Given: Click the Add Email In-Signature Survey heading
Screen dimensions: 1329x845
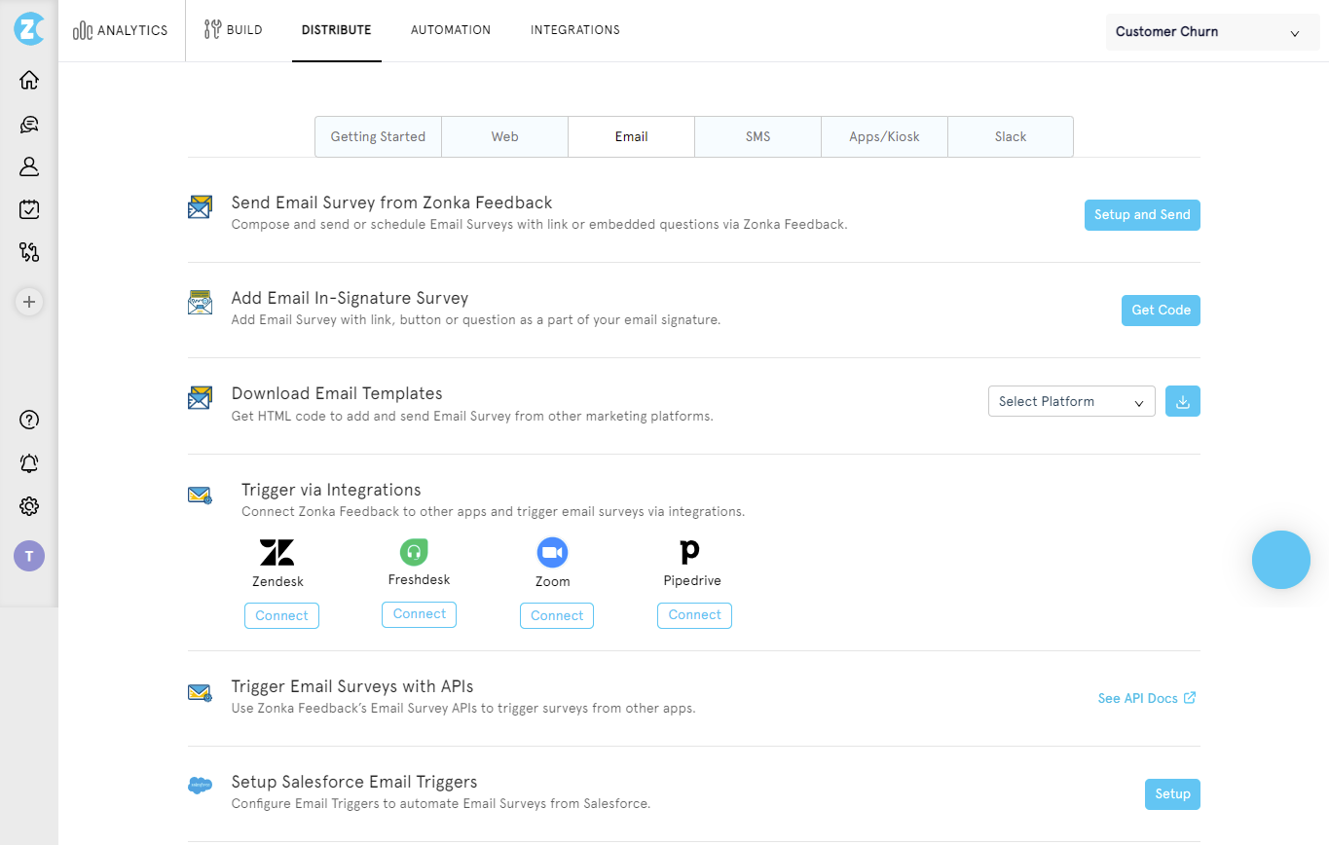Looking at the screenshot, I should pyautogui.click(x=350, y=298).
